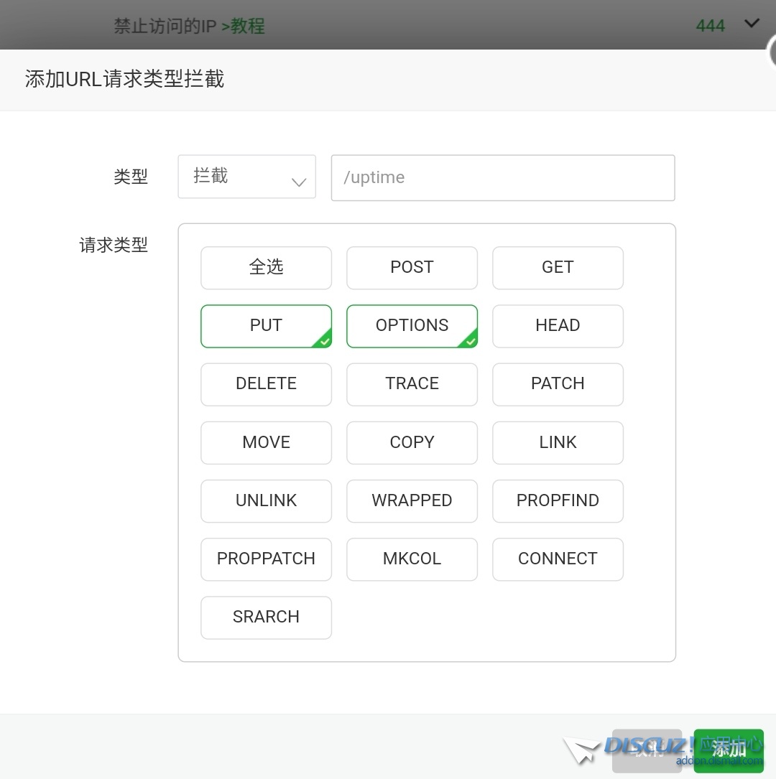776x779 pixels.
Task: Select the SRARCH request type
Action: click(266, 617)
